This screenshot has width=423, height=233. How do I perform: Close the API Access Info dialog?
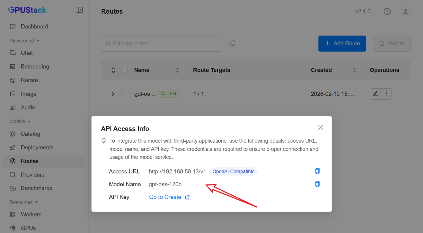321,127
